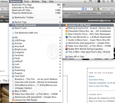Choose Bookmark This Page

coord(36,5)
